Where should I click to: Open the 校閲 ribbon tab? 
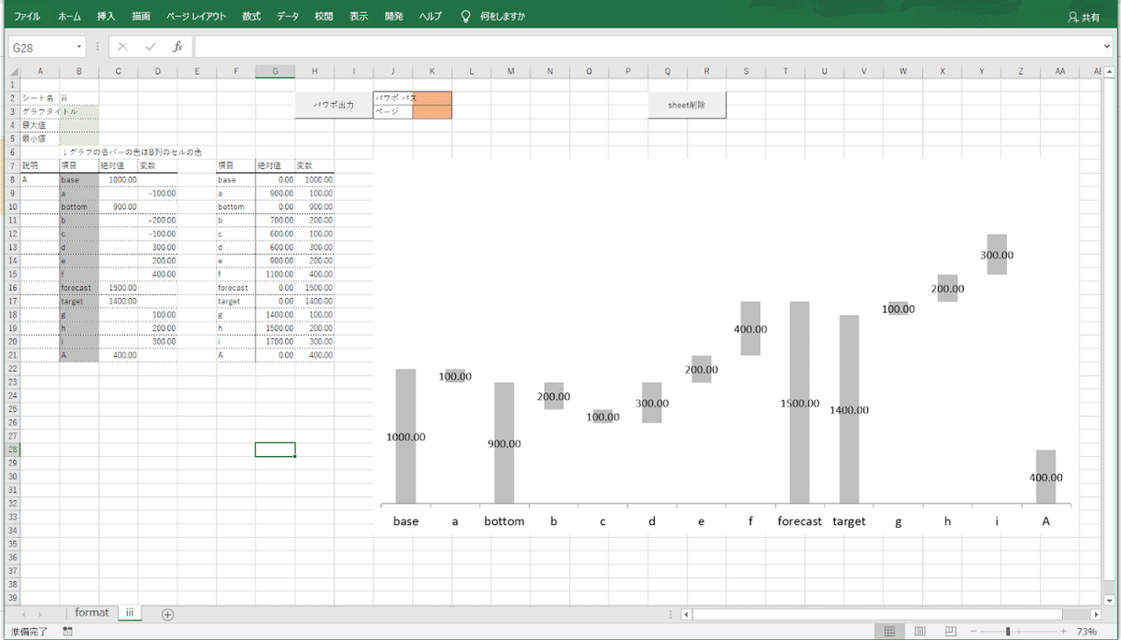[323, 17]
